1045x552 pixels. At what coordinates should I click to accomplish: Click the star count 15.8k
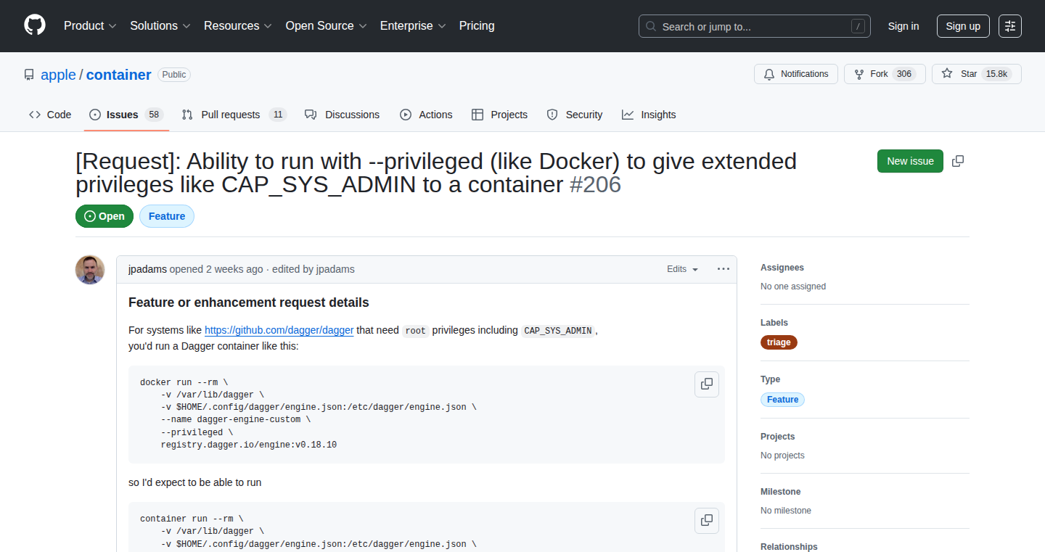(x=996, y=74)
